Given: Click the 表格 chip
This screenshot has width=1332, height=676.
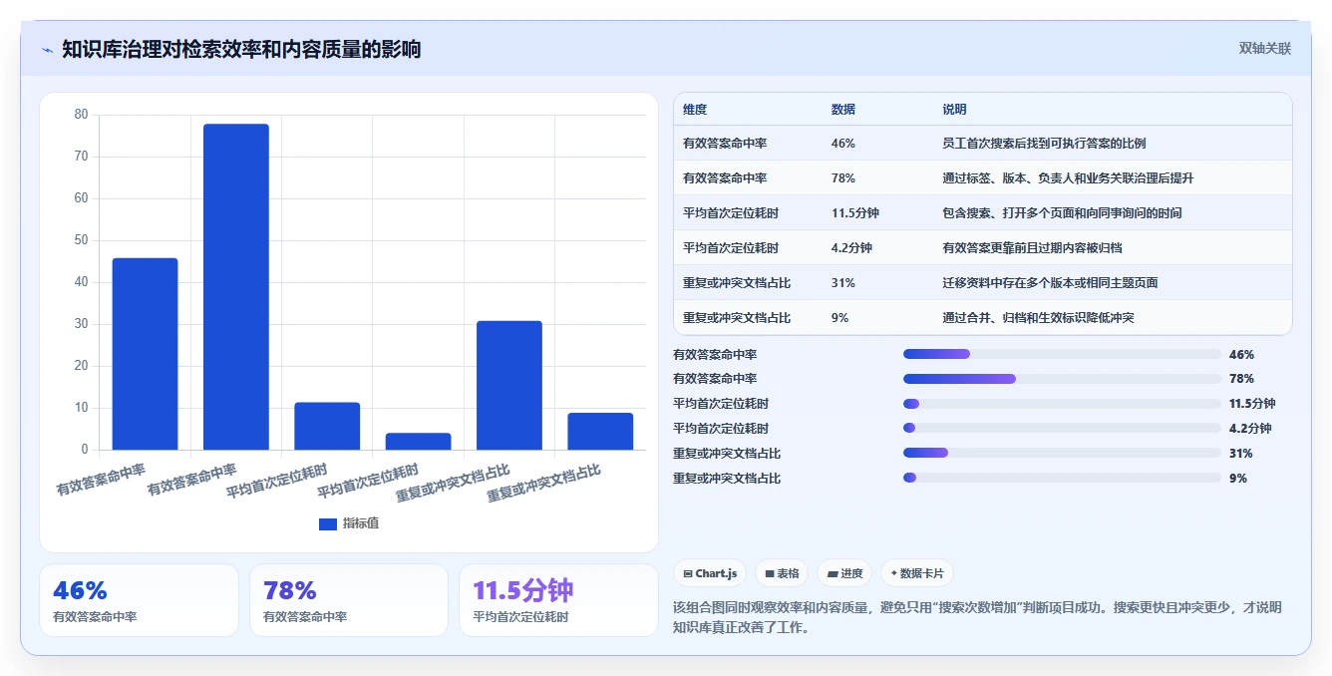Looking at the screenshot, I should pyautogui.click(x=782, y=573).
